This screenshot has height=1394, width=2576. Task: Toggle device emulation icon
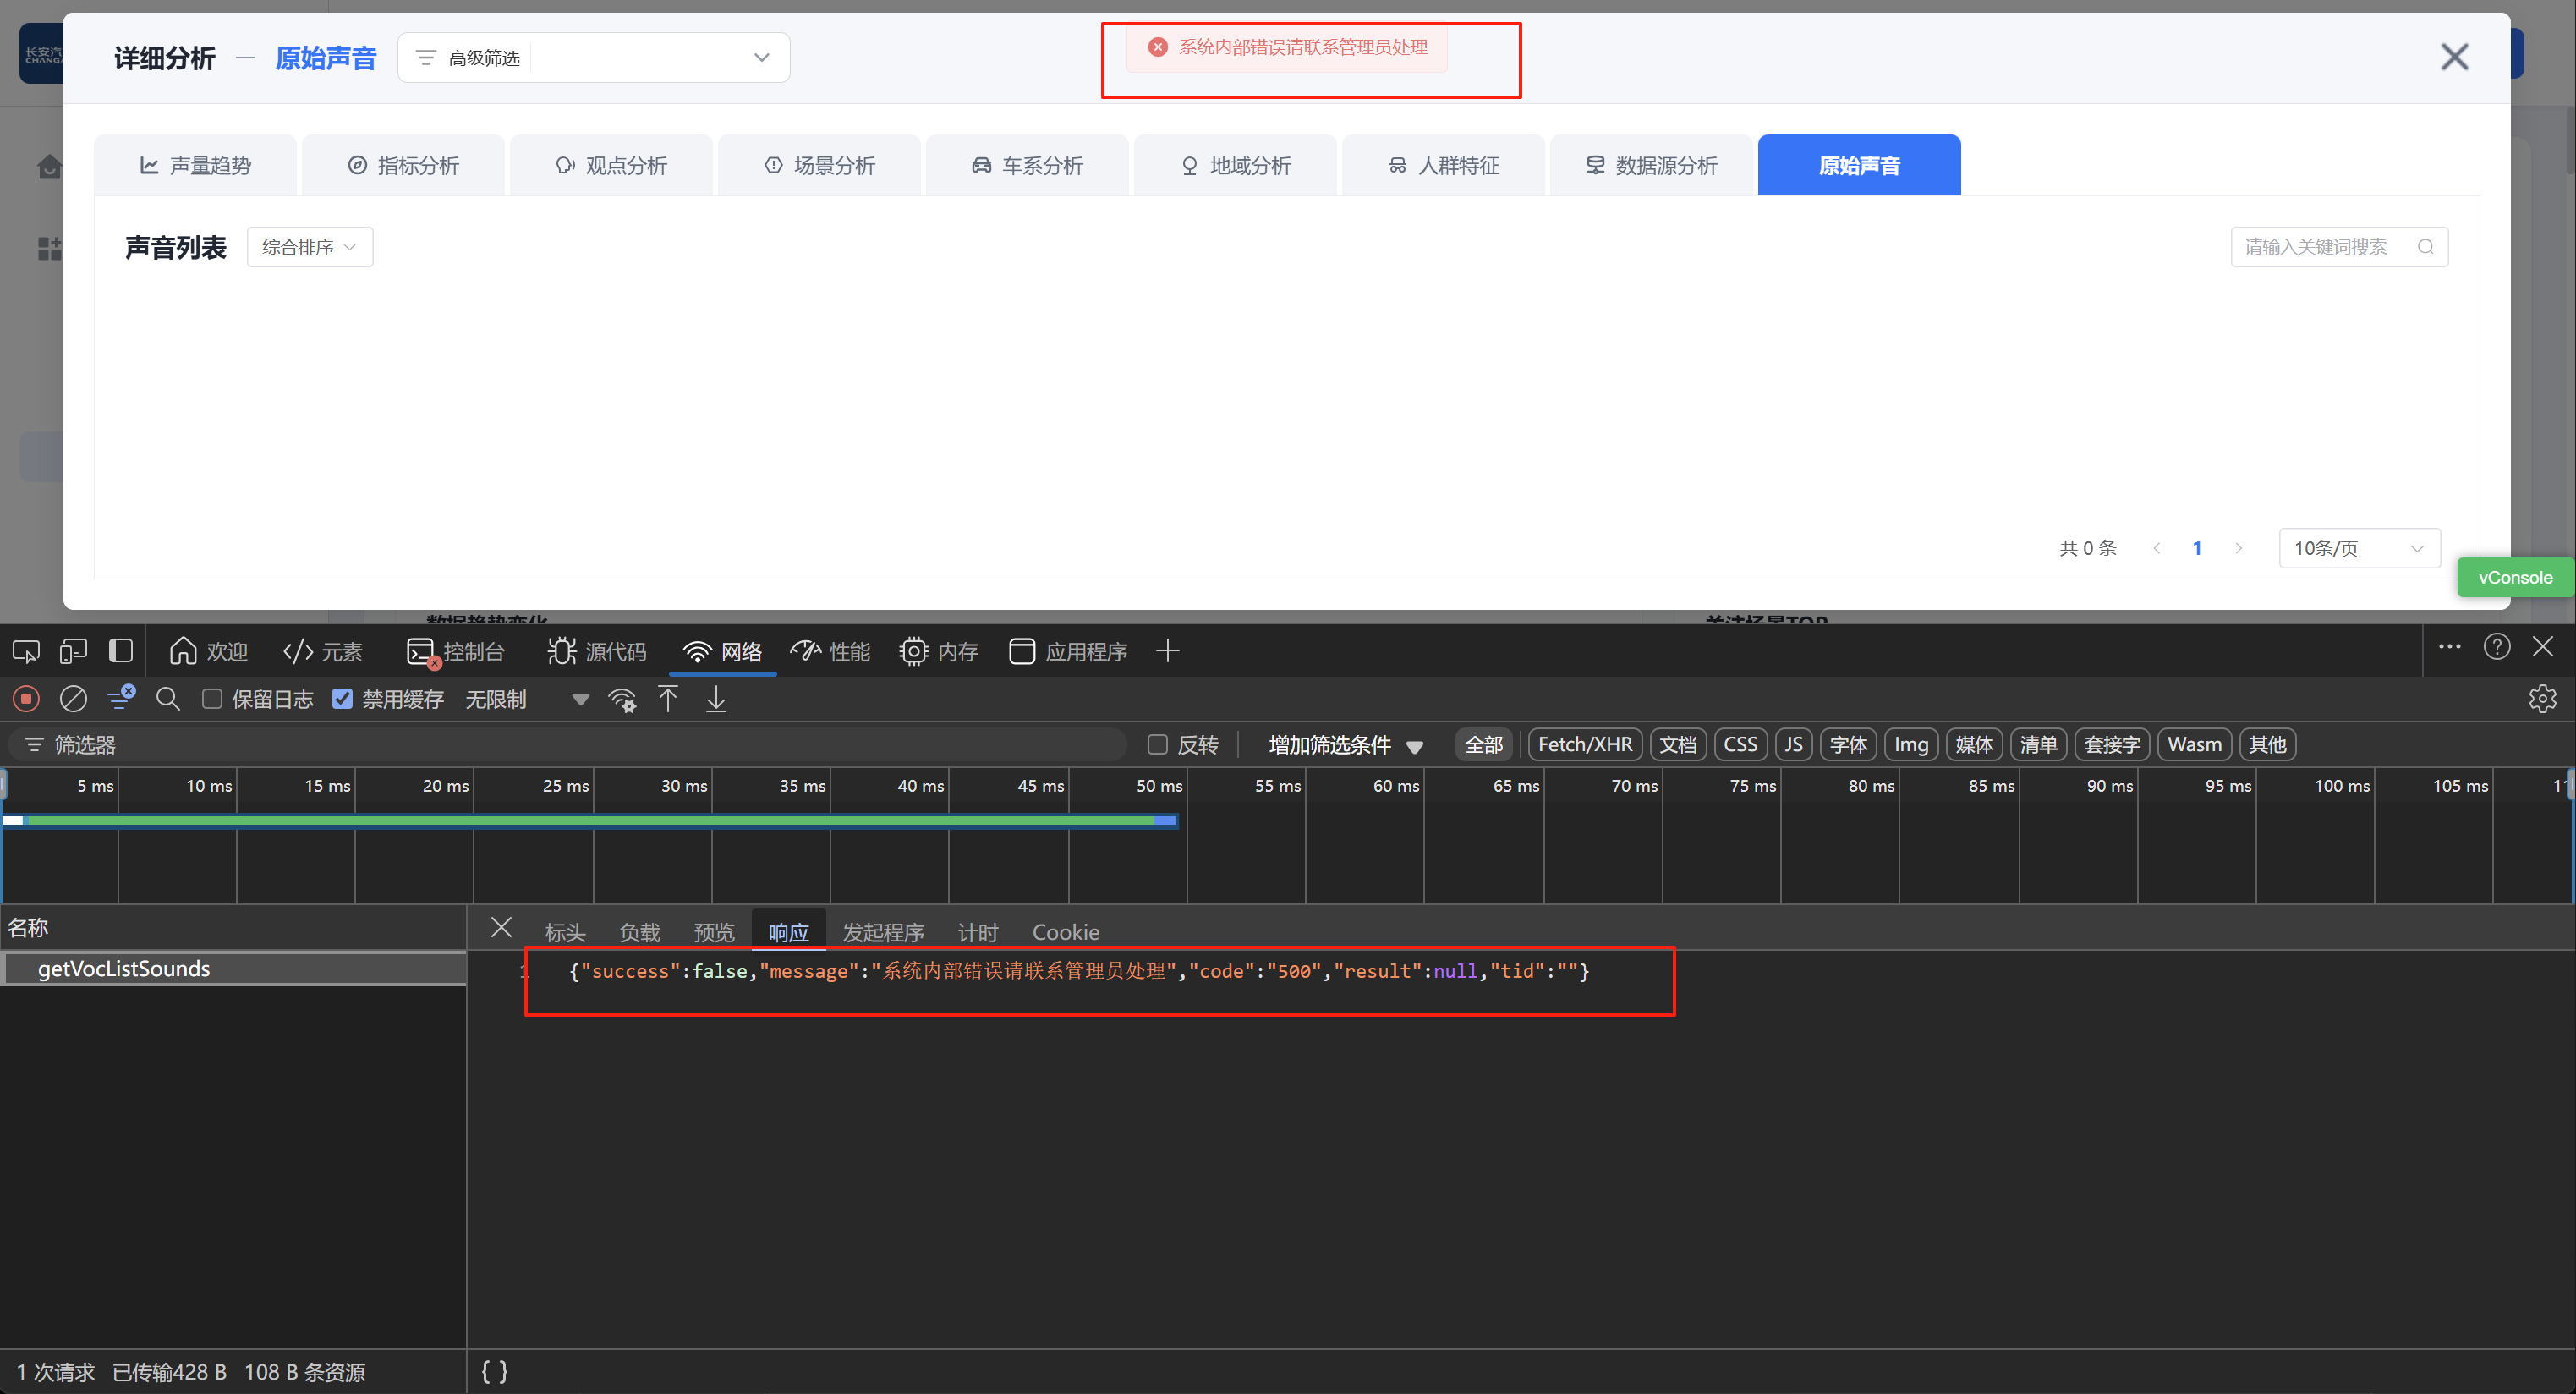pyautogui.click(x=73, y=652)
